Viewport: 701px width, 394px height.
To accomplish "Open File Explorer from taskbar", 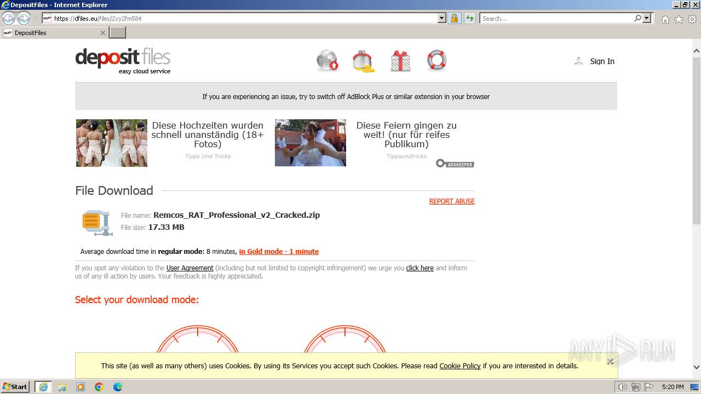I will [x=62, y=387].
